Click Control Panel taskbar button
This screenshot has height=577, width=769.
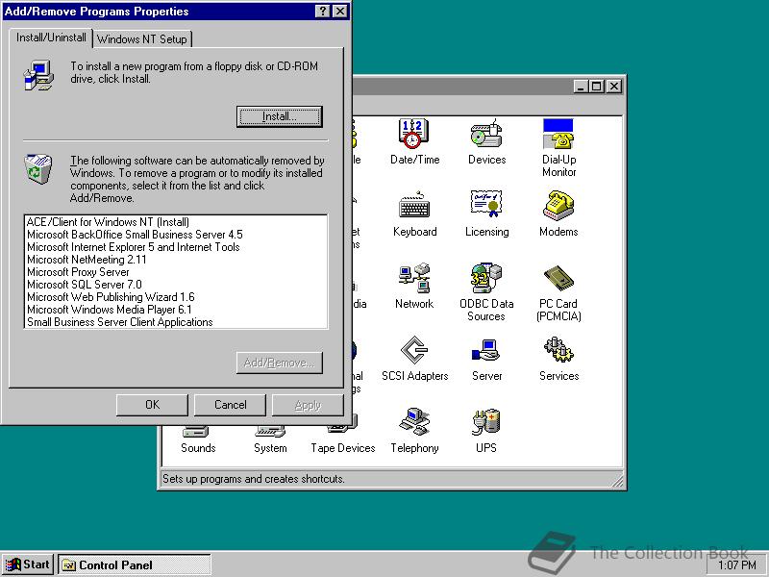135,565
